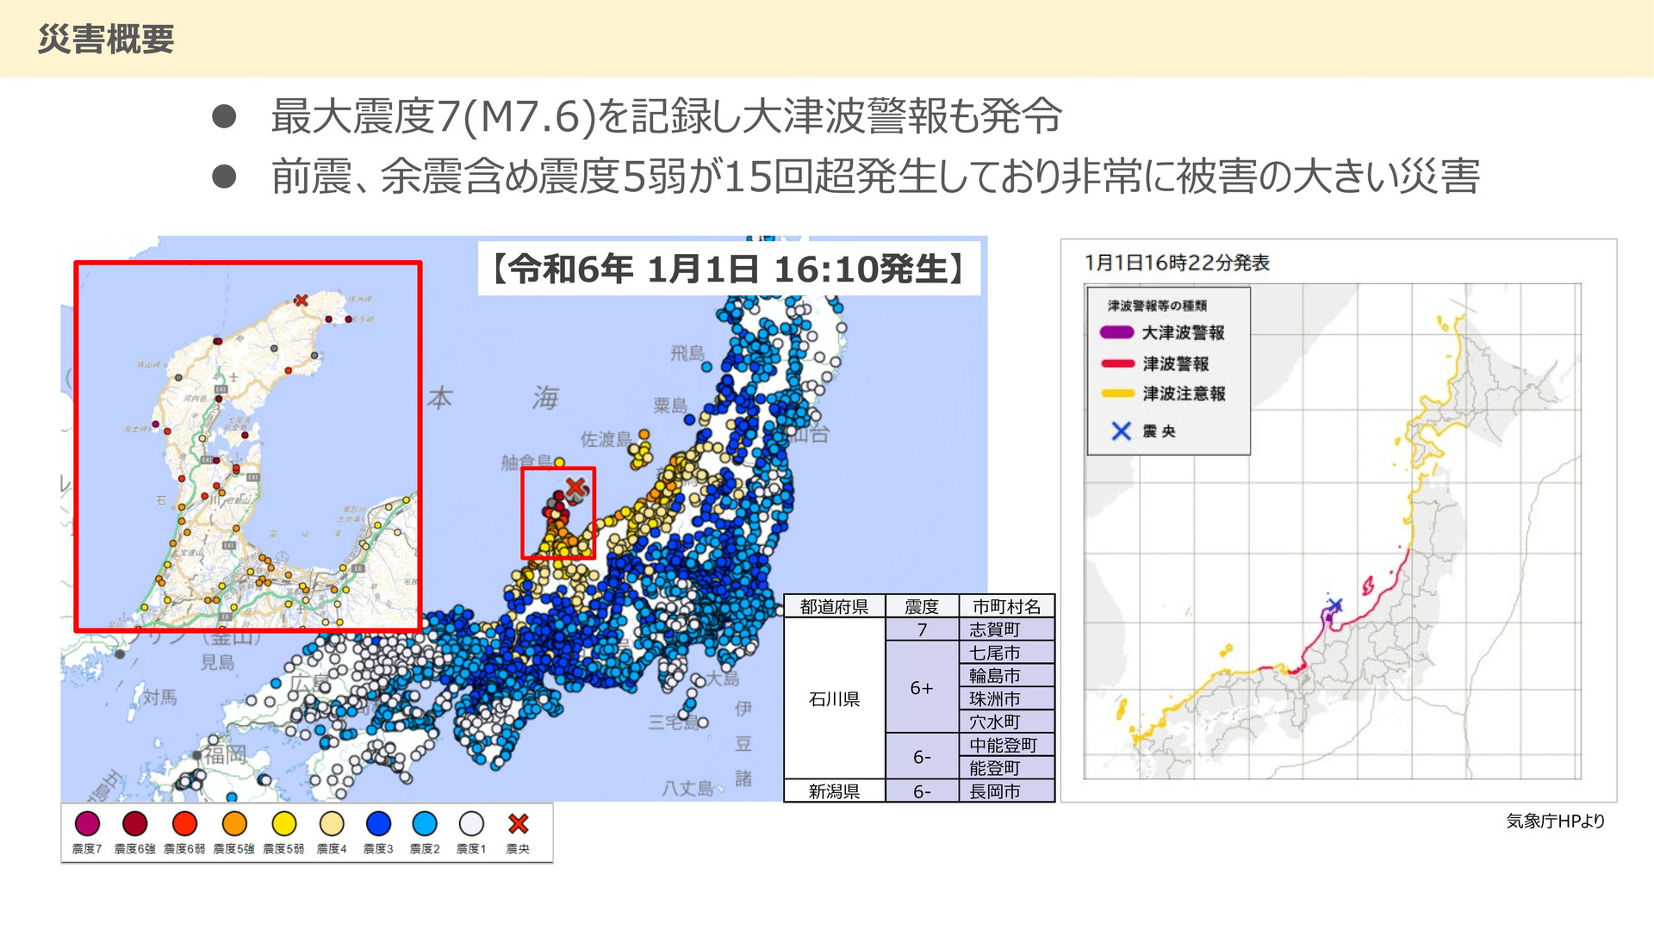Click the 震度3 dark blue legend circle
The image size is (1654, 930).
378,824
